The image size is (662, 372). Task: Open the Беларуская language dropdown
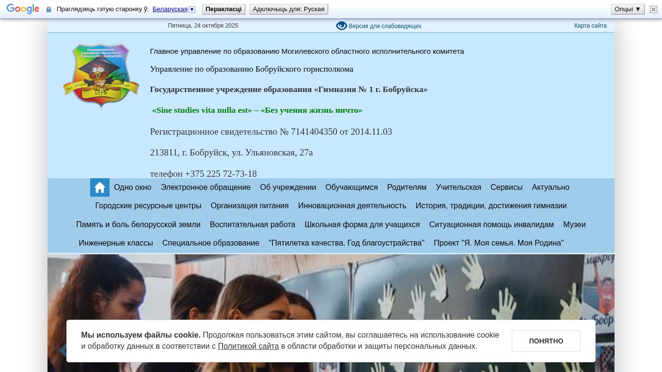173,9
